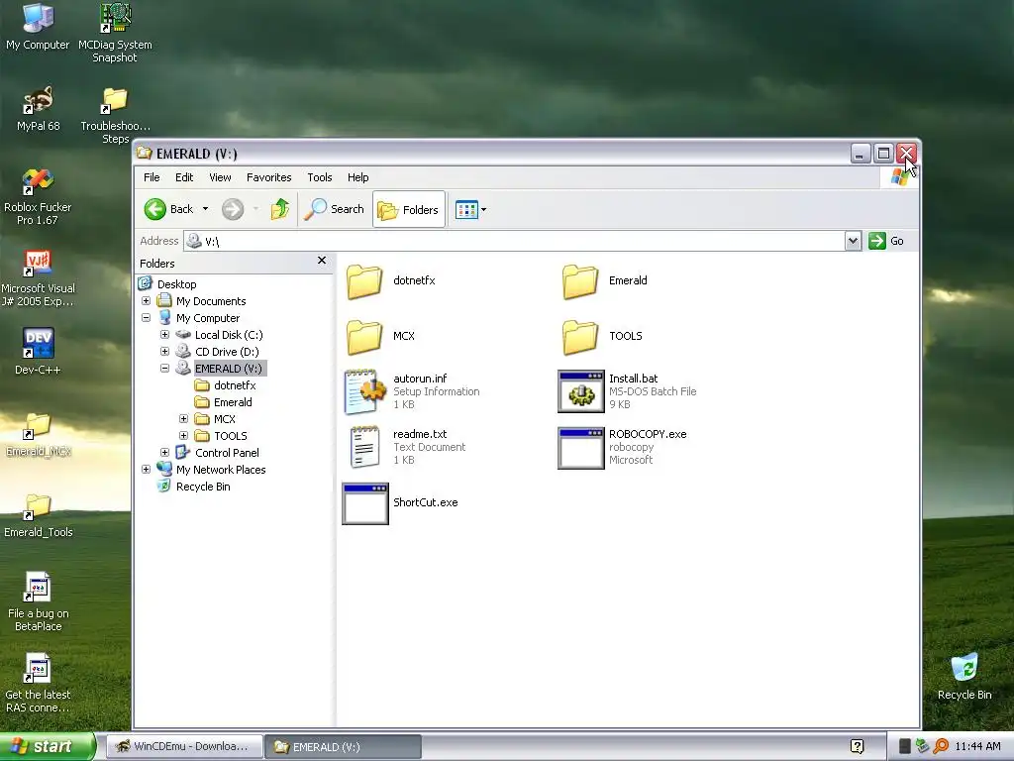Image resolution: width=1014 pixels, height=761 pixels.
Task: Expand TOOLS node in folder tree
Action: tap(183, 436)
